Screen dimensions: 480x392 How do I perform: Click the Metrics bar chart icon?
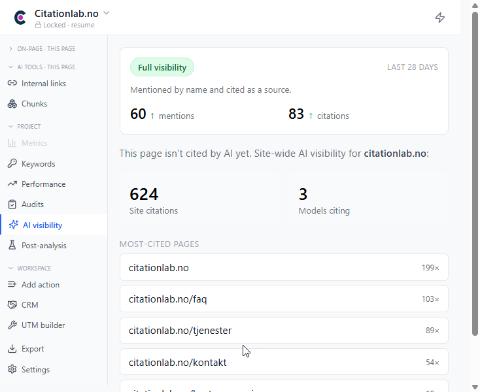click(x=12, y=143)
